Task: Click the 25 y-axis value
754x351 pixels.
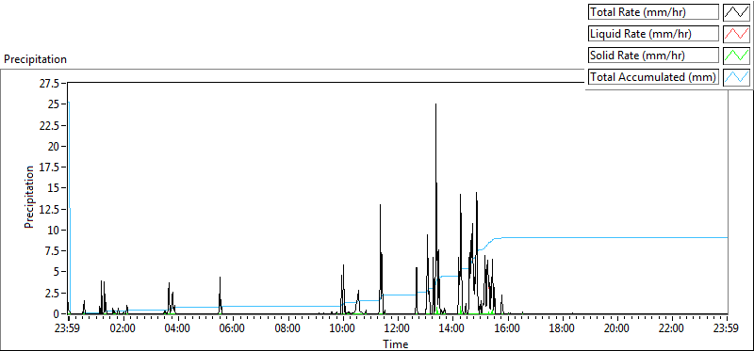Action: (x=54, y=104)
